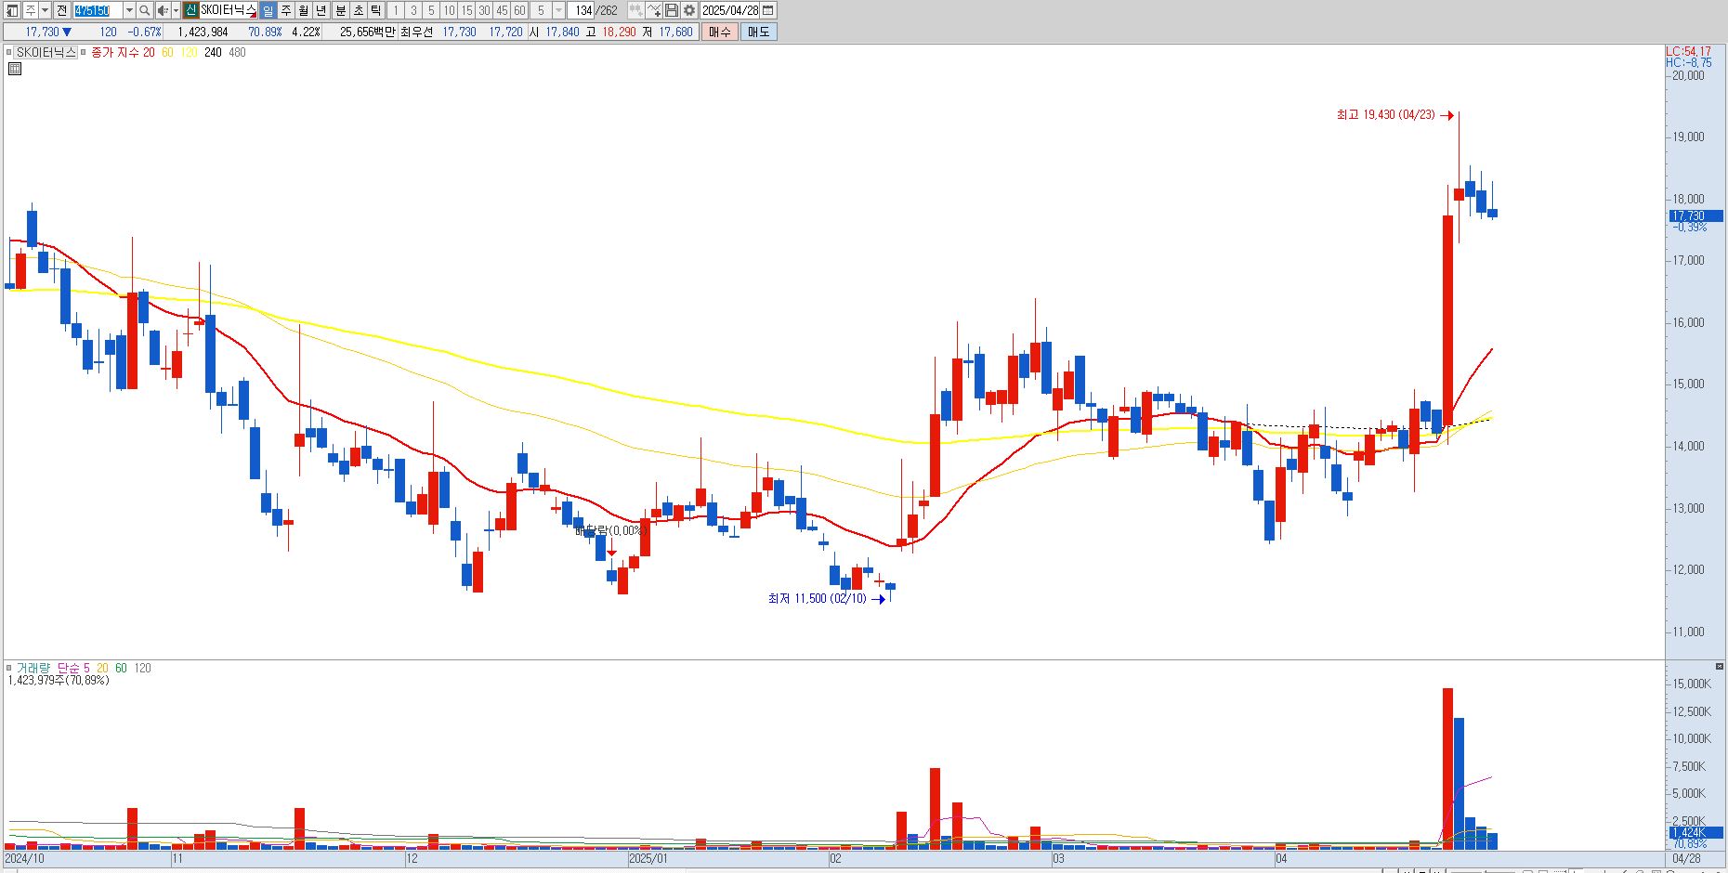Click the grid table icon under SK이터닉스 label
The height and width of the screenshot is (873, 1728).
pyautogui.click(x=15, y=69)
